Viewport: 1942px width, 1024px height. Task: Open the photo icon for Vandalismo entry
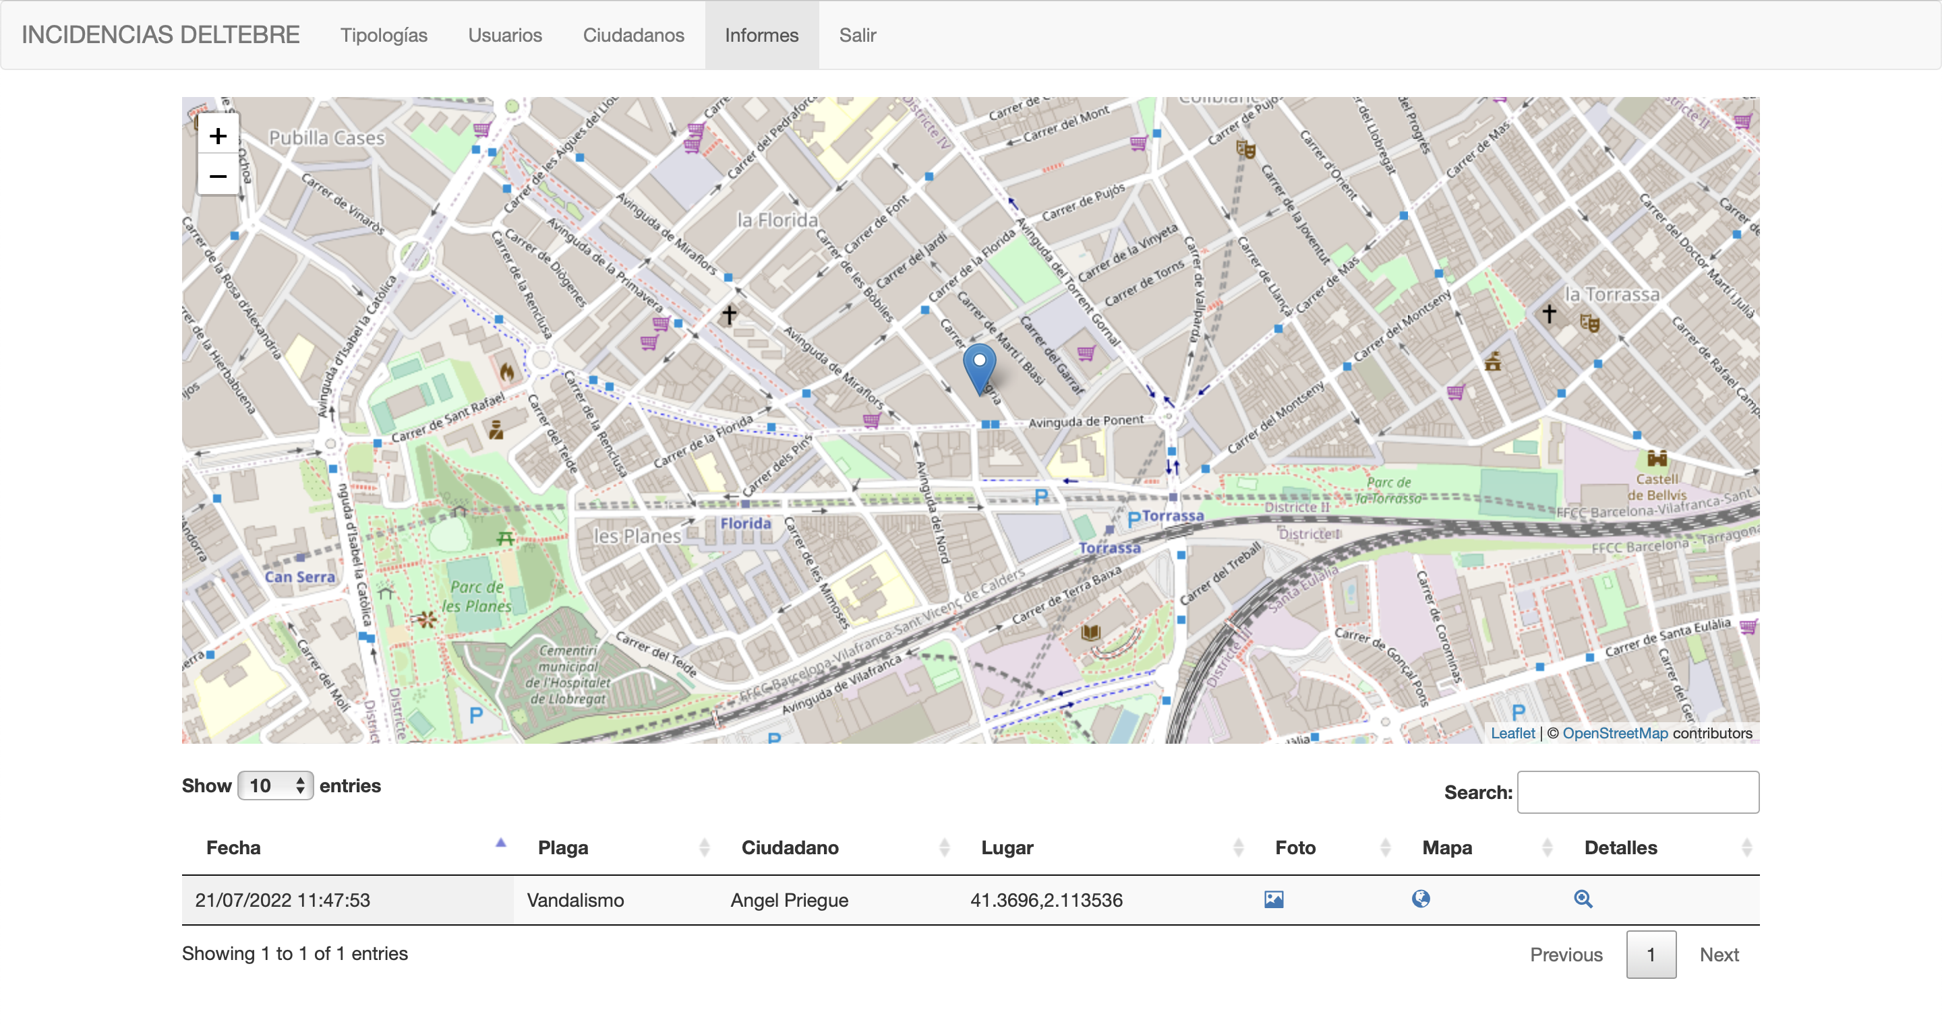click(1273, 899)
